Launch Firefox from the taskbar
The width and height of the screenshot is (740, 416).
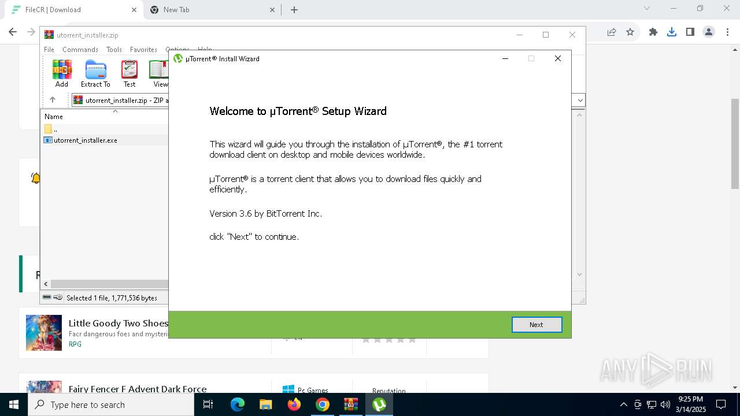click(294, 404)
